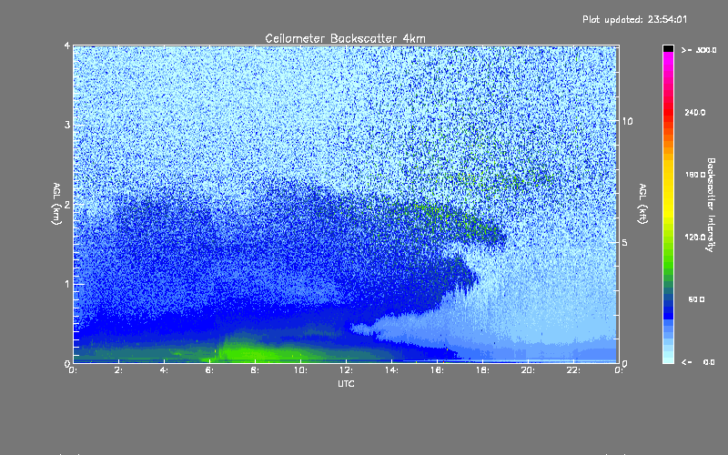Click the '240.0' colorbar value

pos(695,112)
